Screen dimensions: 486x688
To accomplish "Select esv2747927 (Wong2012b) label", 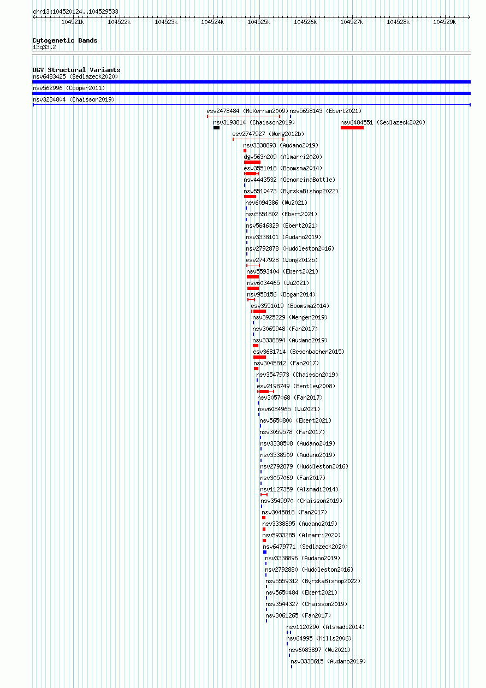I will pyautogui.click(x=268, y=134).
